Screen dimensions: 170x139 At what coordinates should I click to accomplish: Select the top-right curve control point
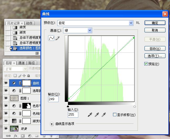[x=134, y=38]
